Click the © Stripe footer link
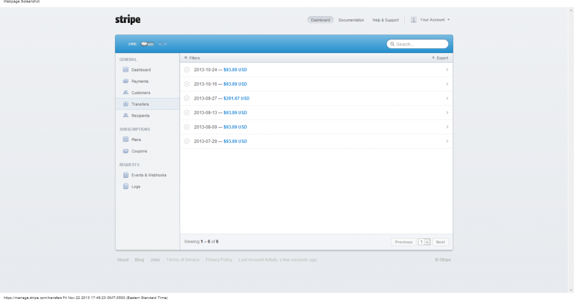 [x=443, y=260]
